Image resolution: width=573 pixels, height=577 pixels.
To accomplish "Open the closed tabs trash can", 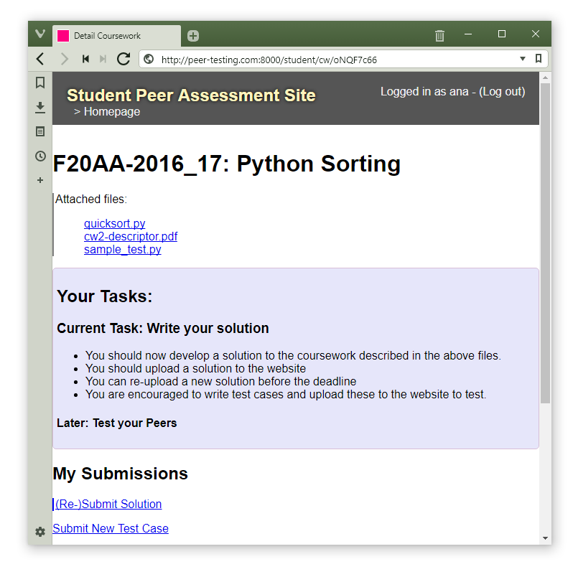I will click(x=439, y=35).
